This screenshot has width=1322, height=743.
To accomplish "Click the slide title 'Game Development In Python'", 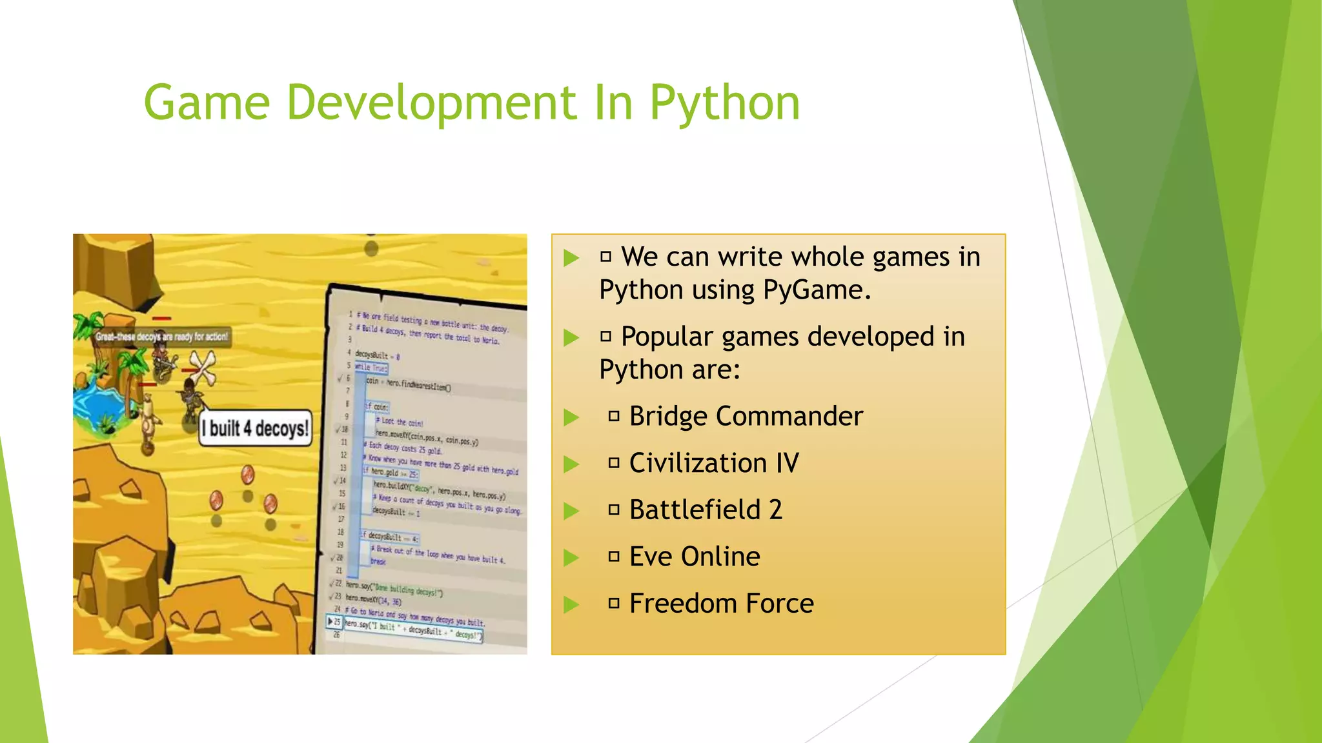I will pos(472,103).
